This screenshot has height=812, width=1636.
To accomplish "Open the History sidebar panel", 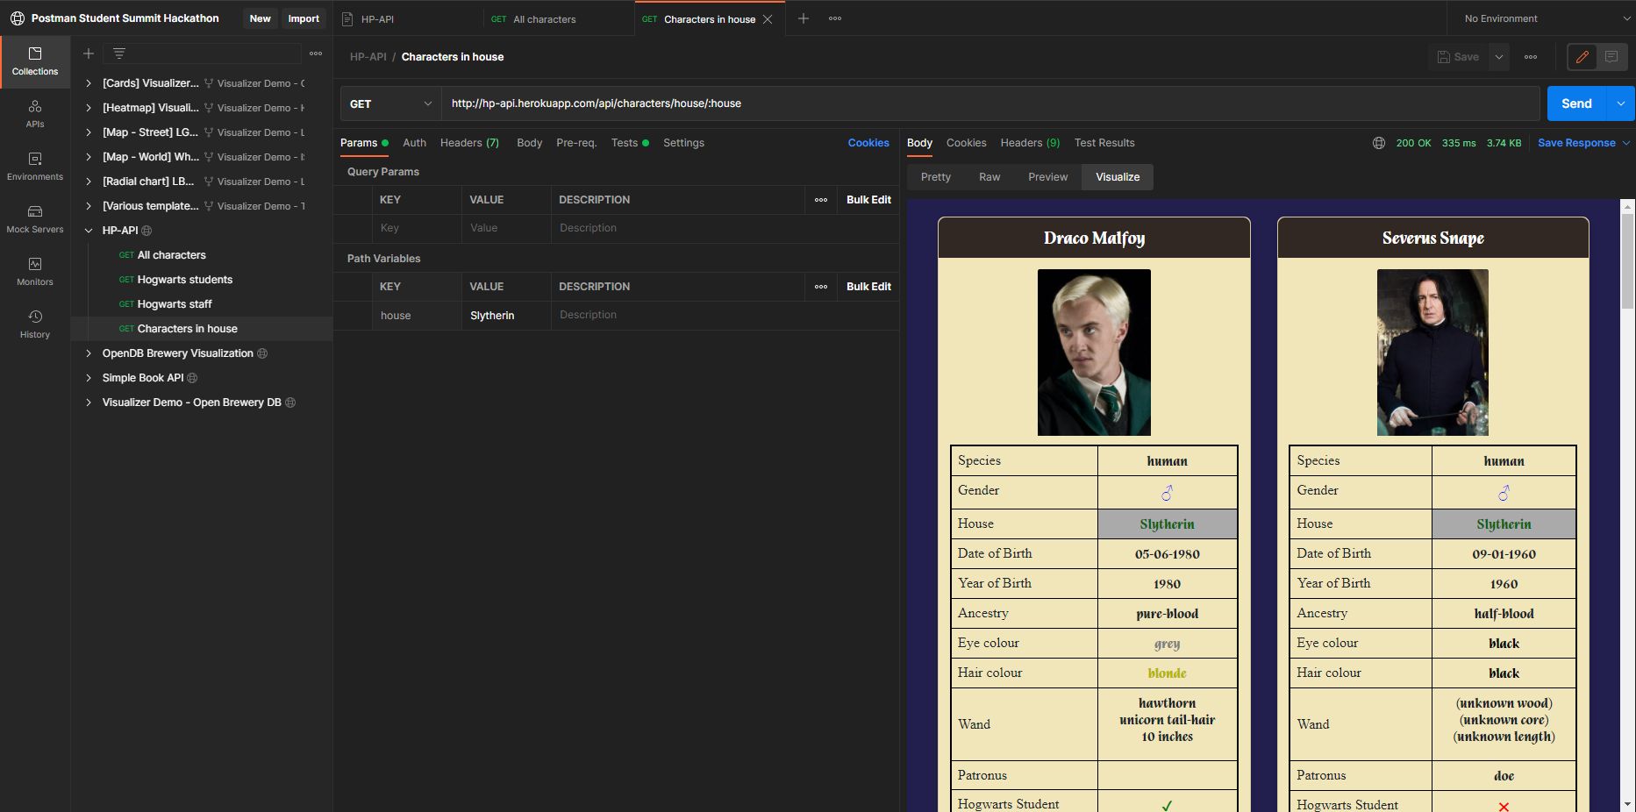I will click(x=35, y=324).
